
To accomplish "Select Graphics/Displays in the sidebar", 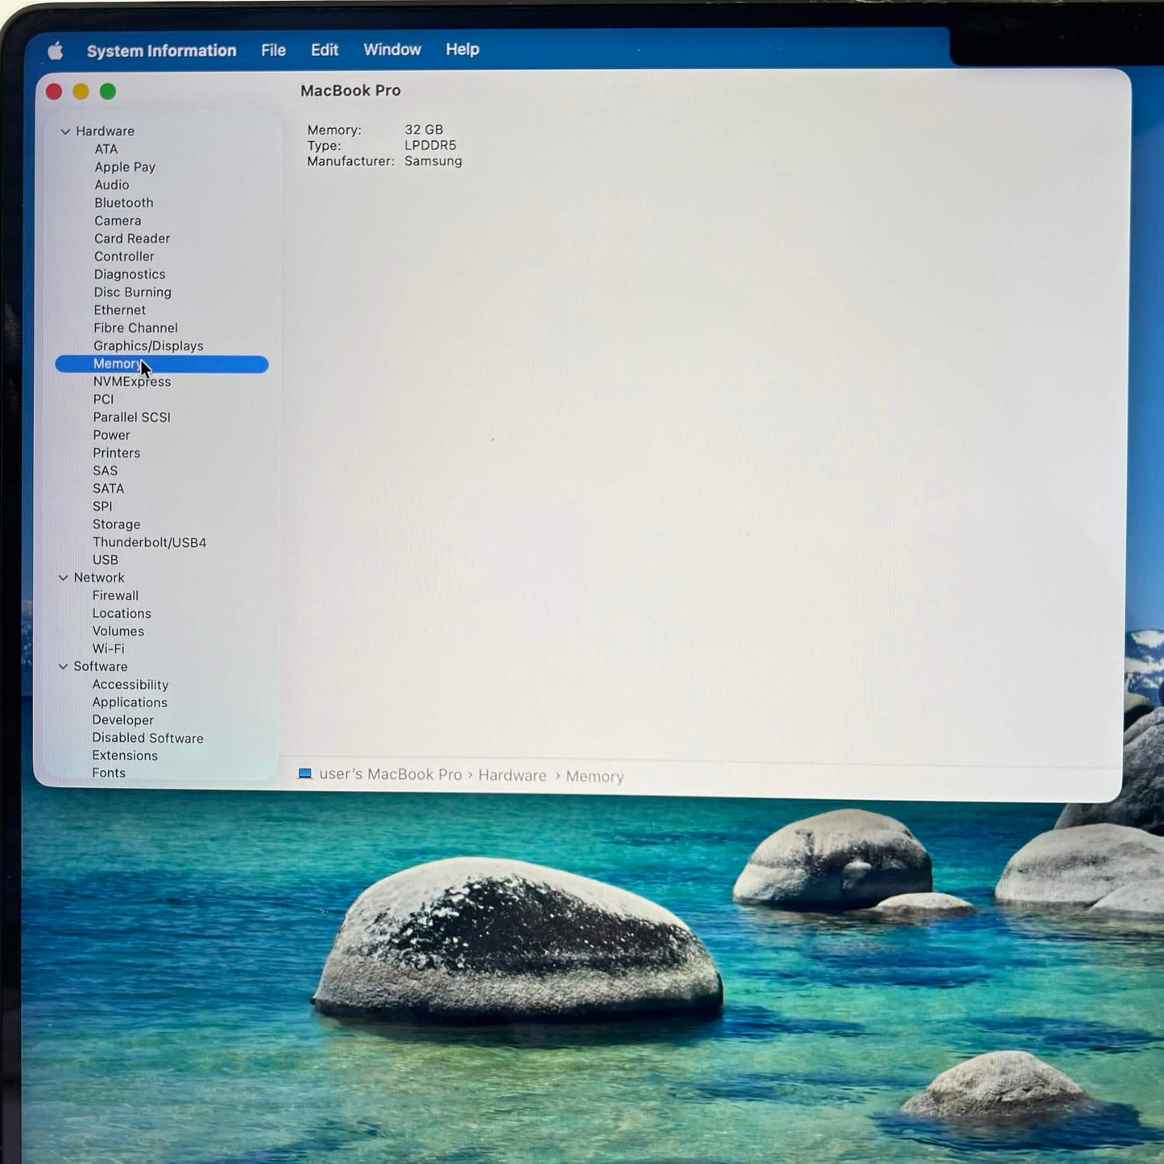I will 148,346.
